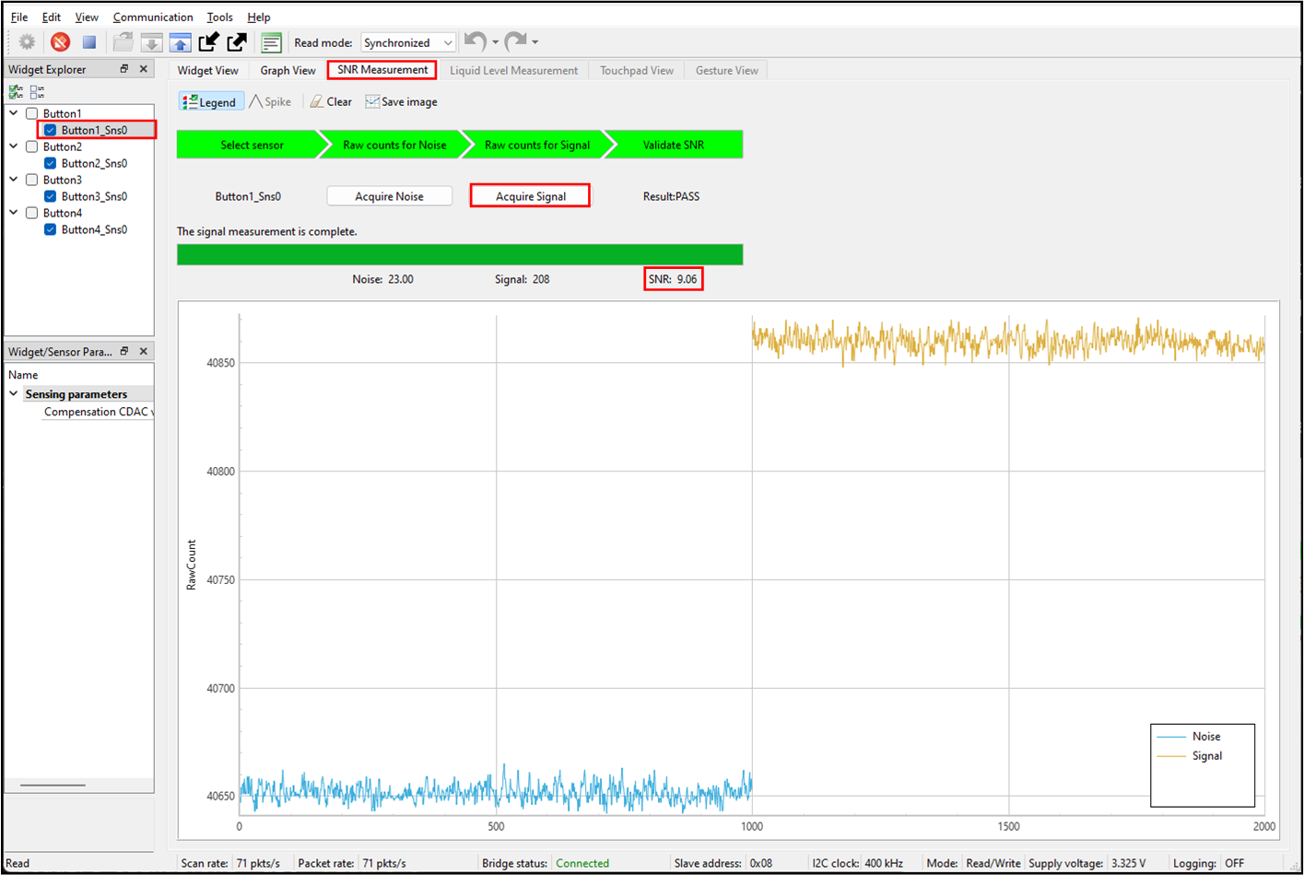
Task: Click the red Disconnect icon in toolbar
Action: point(61,42)
